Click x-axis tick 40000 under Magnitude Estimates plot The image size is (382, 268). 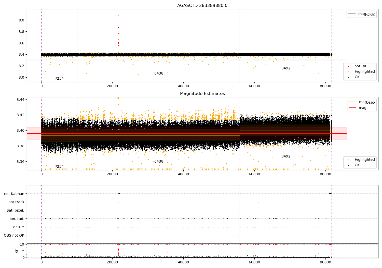pos(183,174)
